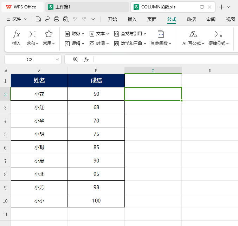Open the tab list chevron beside plus
Image resolution: width=238 pixels, height=226 pixels.
[x=229, y=7]
